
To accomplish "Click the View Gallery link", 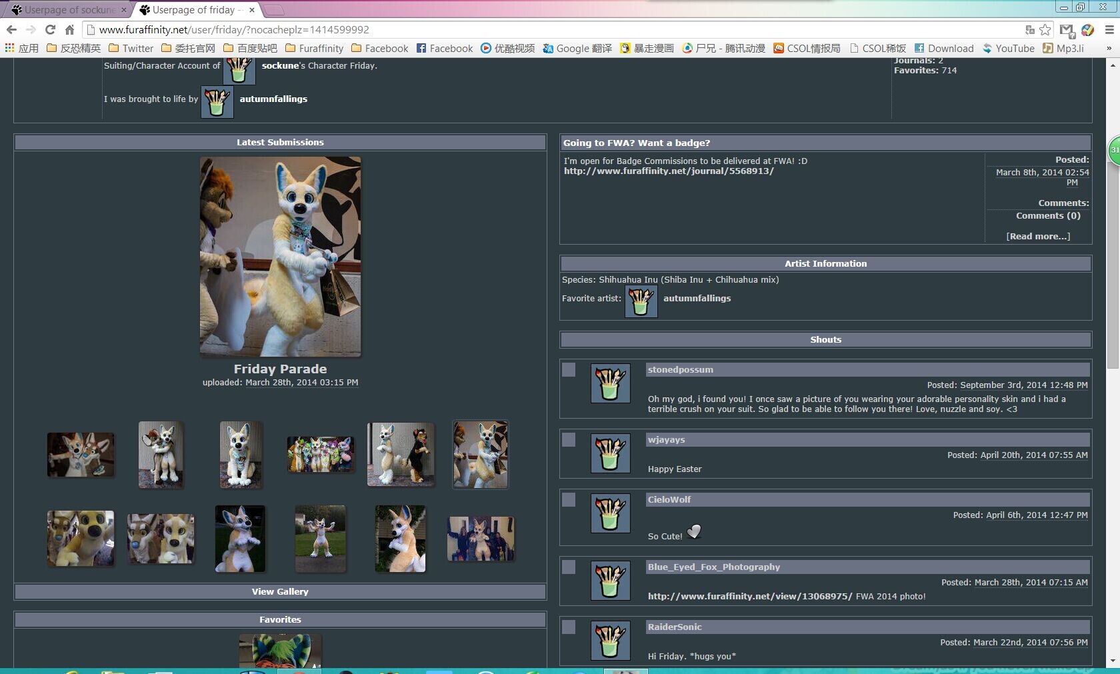I will coord(280,591).
